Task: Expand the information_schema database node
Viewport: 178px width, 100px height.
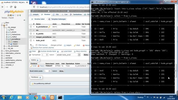Action: coord(2,53)
